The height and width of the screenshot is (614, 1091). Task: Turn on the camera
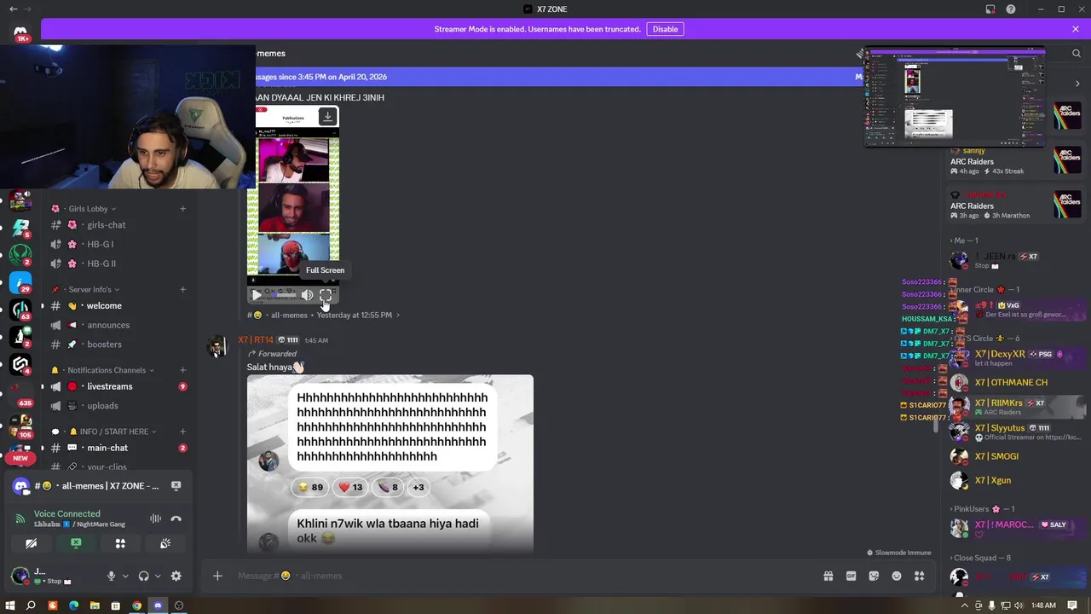click(x=31, y=543)
